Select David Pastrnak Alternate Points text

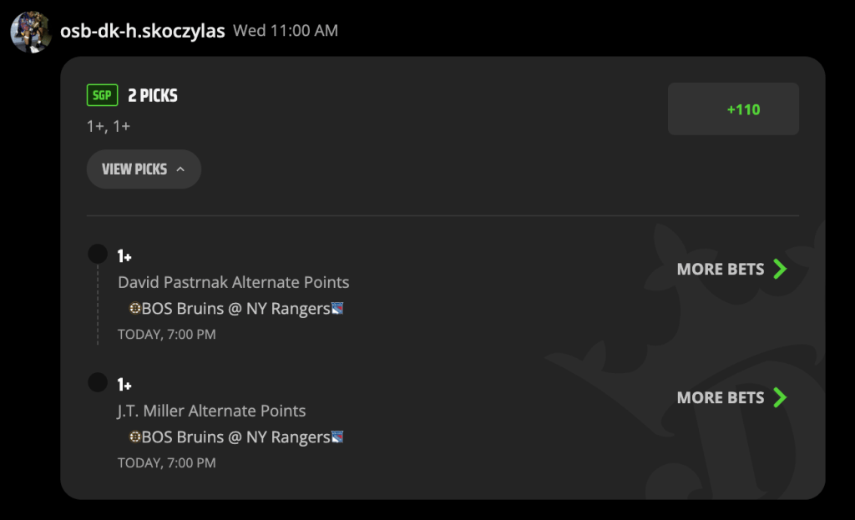tap(234, 282)
